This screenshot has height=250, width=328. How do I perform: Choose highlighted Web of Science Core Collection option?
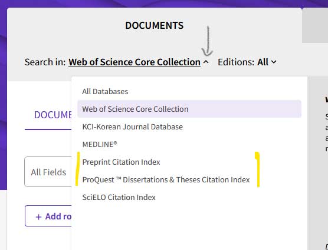click(x=189, y=109)
